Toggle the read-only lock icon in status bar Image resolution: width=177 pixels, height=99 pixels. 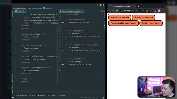pyautogui.click(x=100, y=98)
